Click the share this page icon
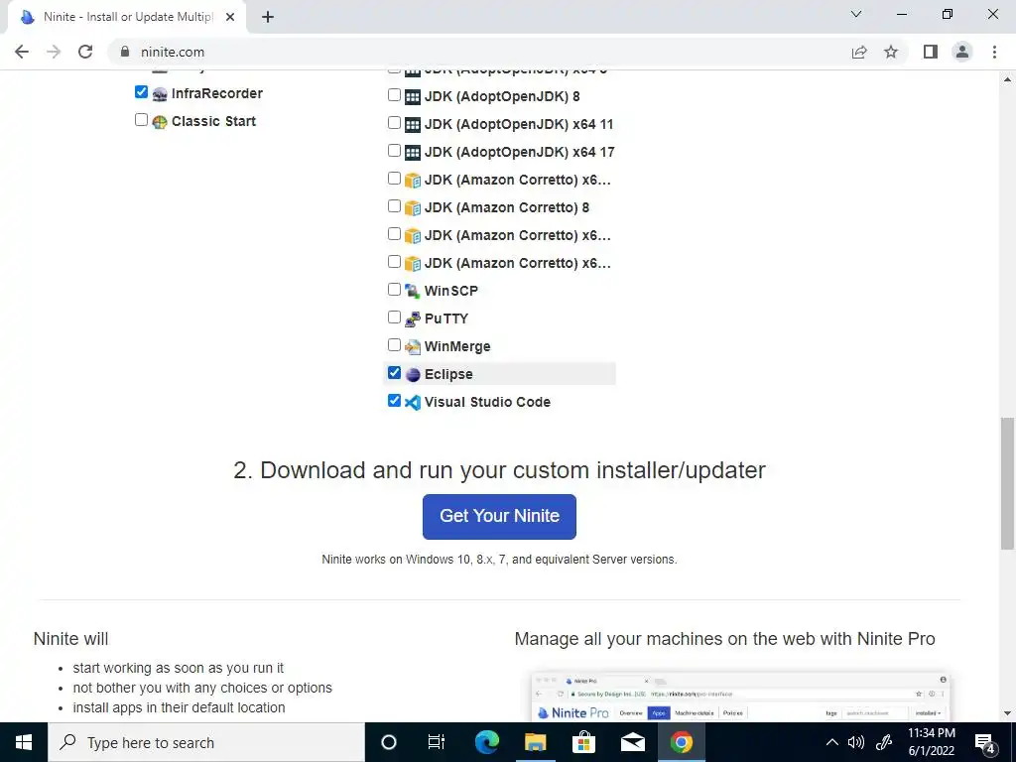1016x762 pixels. tap(859, 52)
